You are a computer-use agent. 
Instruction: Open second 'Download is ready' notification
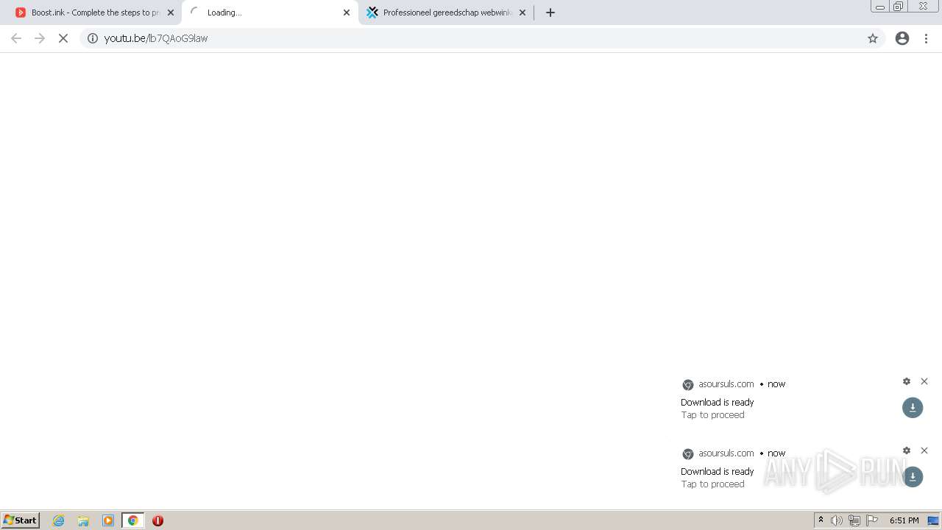pos(718,472)
